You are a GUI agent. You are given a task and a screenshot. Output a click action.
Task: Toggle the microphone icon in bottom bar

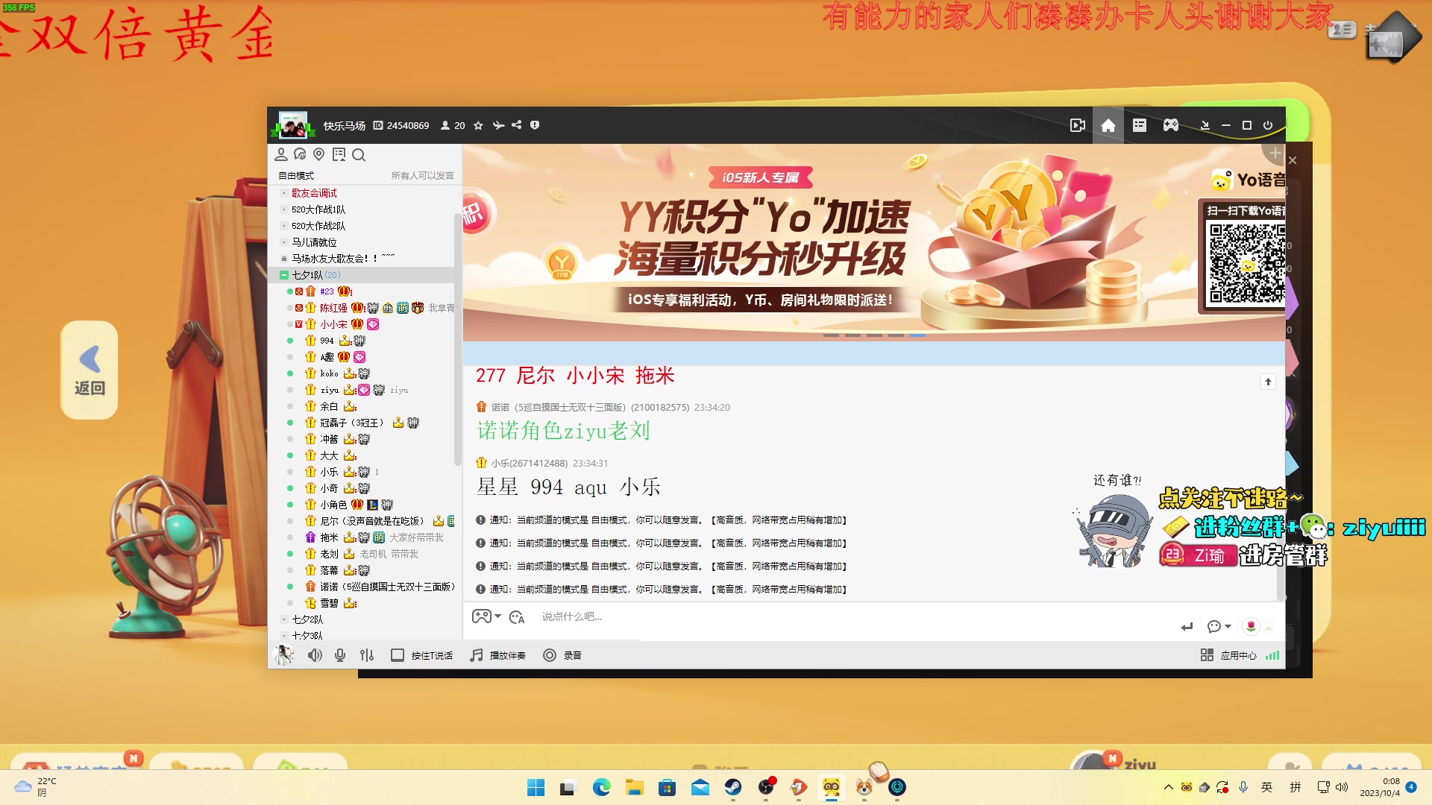coord(340,655)
